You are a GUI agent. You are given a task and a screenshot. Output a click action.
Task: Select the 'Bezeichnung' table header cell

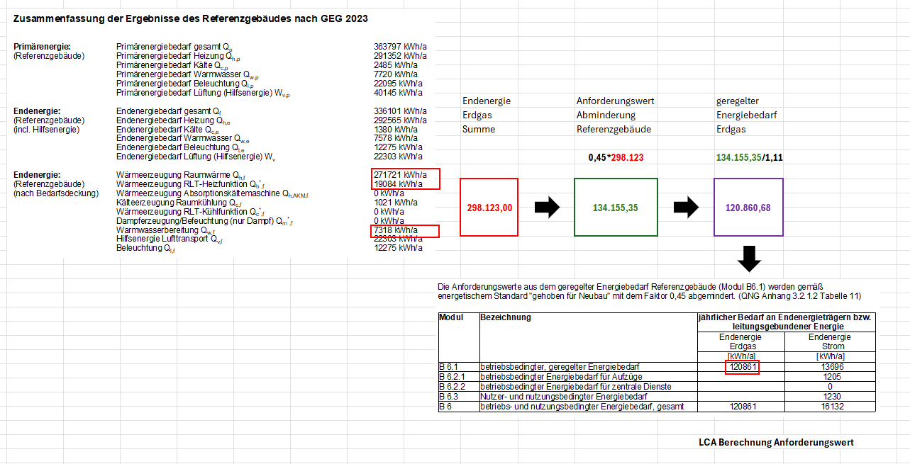[506, 317]
